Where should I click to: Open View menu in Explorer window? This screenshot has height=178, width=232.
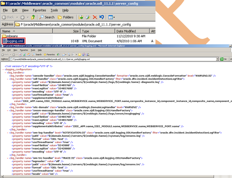[x=25, y=10]
